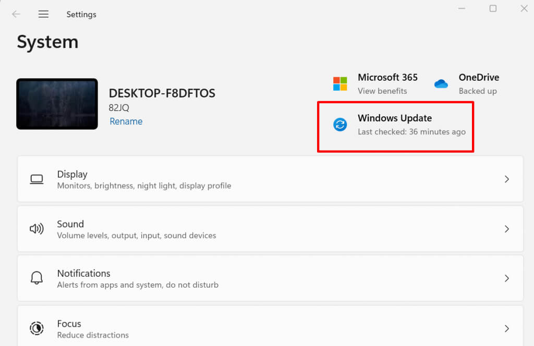
Task: Open Microsoft 365 View benefits
Action: pos(382,91)
